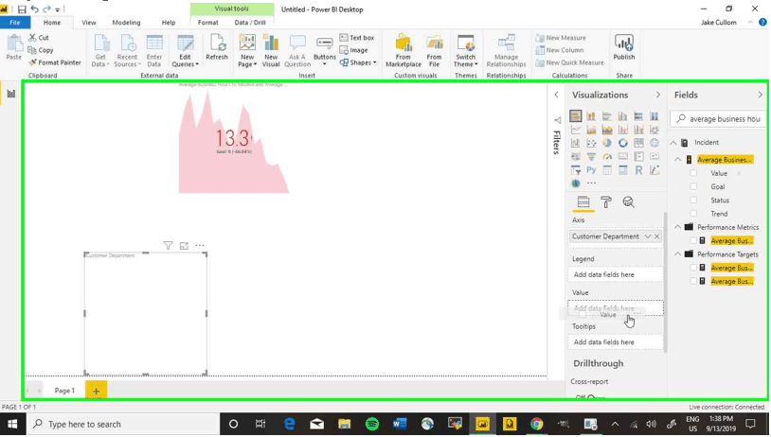Select the gauge visualization
Viewport: 771px width, 437px height.
click(x=607, y=157)
